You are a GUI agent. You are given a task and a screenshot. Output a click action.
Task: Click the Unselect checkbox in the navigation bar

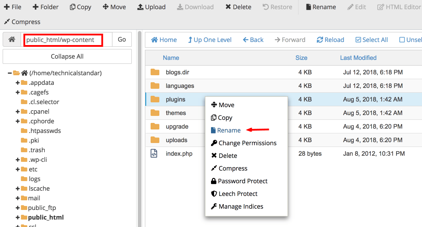pyautogui.click(x=402, y=40)
